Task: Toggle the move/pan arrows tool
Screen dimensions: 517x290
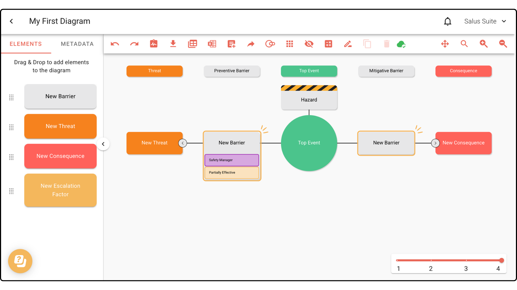Action: click(x=445, y=44)
